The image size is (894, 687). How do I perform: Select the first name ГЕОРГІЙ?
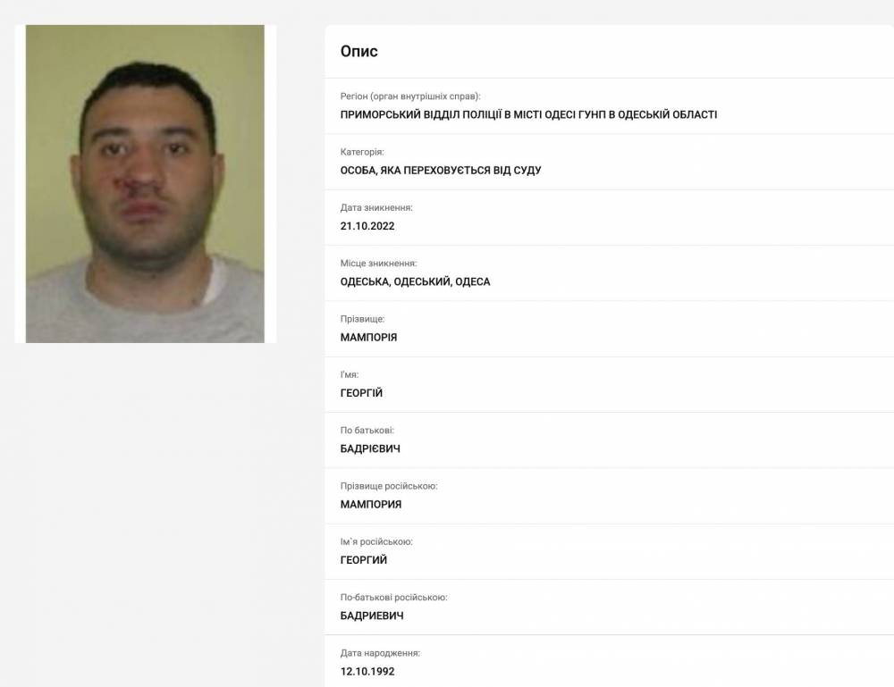pyautogui.click(x=361, y=393)
